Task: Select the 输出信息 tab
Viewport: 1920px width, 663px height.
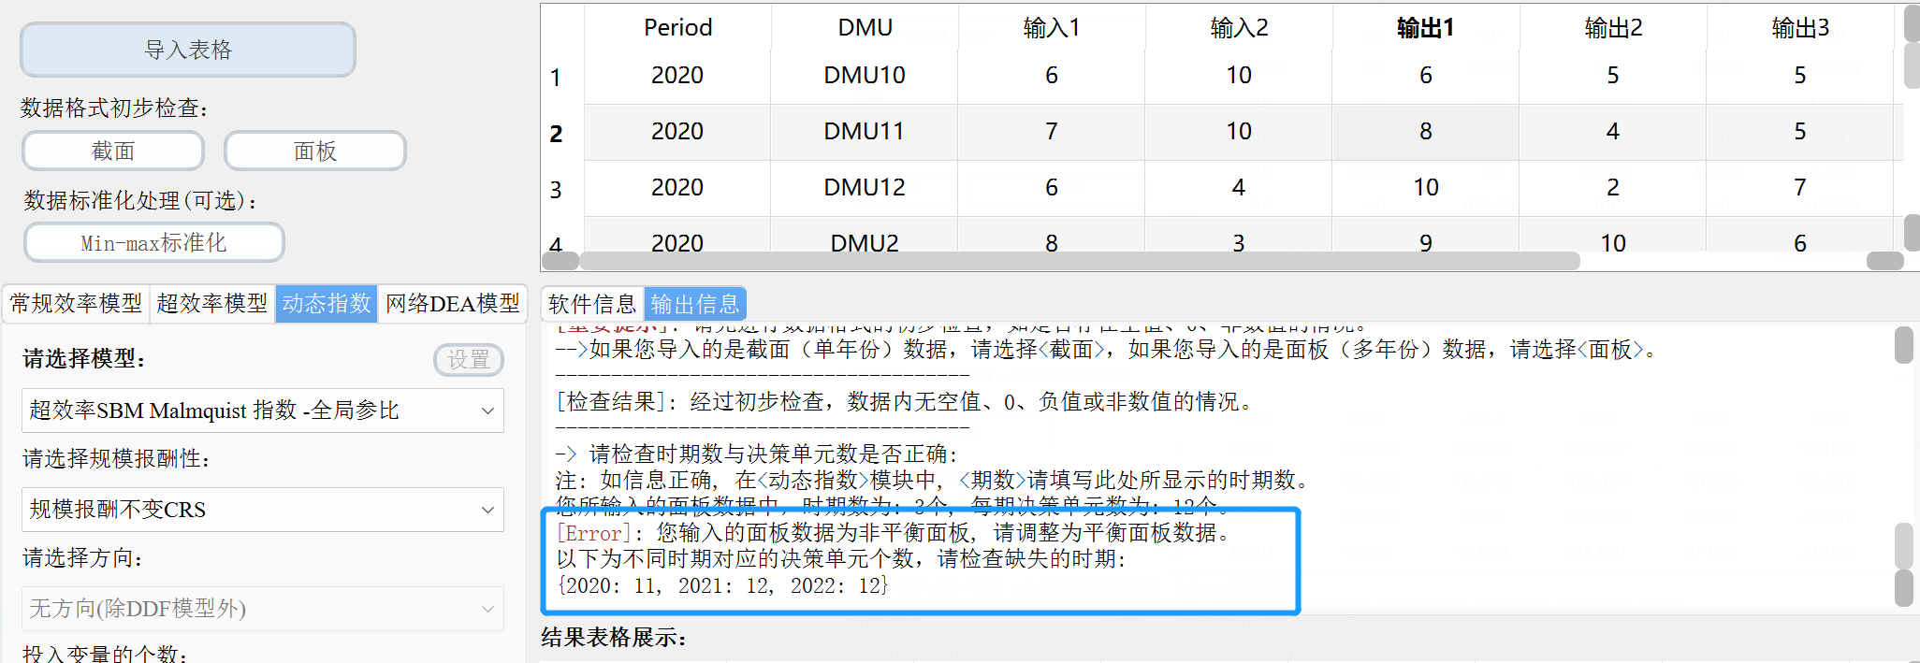Action: click(x=695, y=305)
